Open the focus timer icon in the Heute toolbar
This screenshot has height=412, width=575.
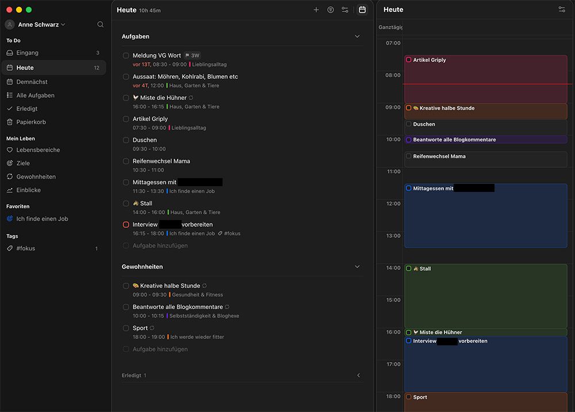pyautogui.click(x=331, y=9)
